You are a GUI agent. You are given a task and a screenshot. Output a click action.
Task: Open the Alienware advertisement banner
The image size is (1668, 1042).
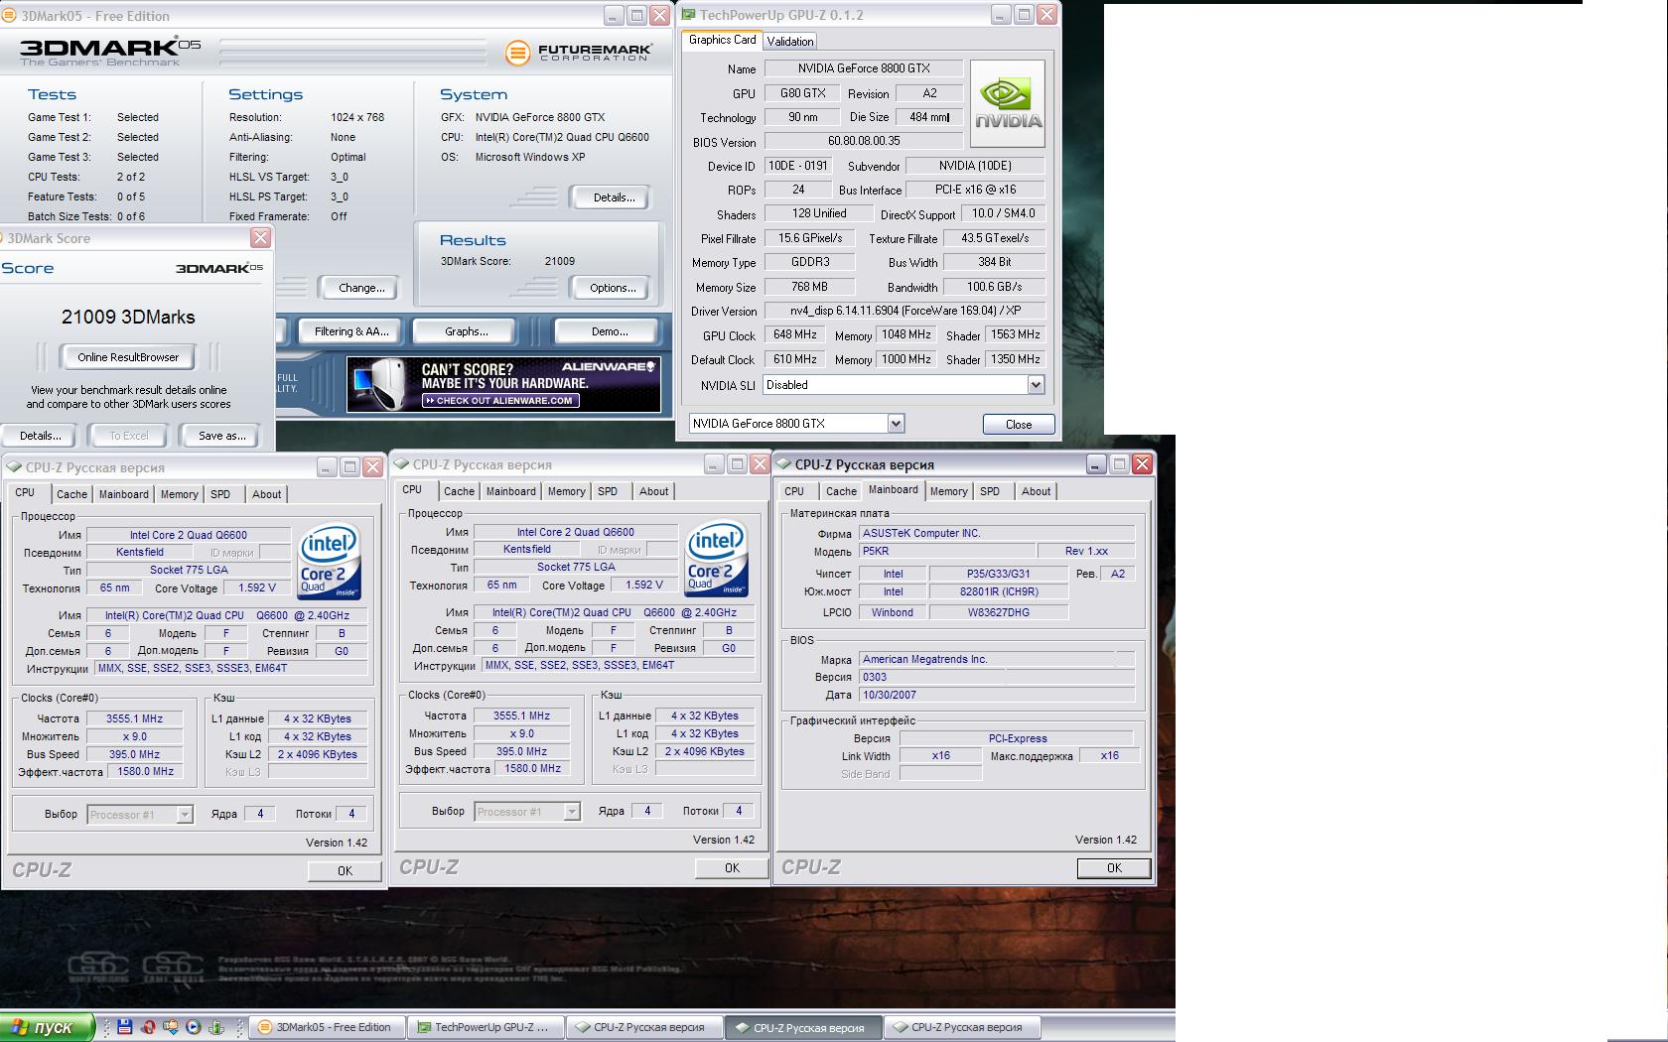(503, 384)
